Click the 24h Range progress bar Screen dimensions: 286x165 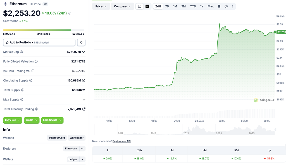coord(44,30)
